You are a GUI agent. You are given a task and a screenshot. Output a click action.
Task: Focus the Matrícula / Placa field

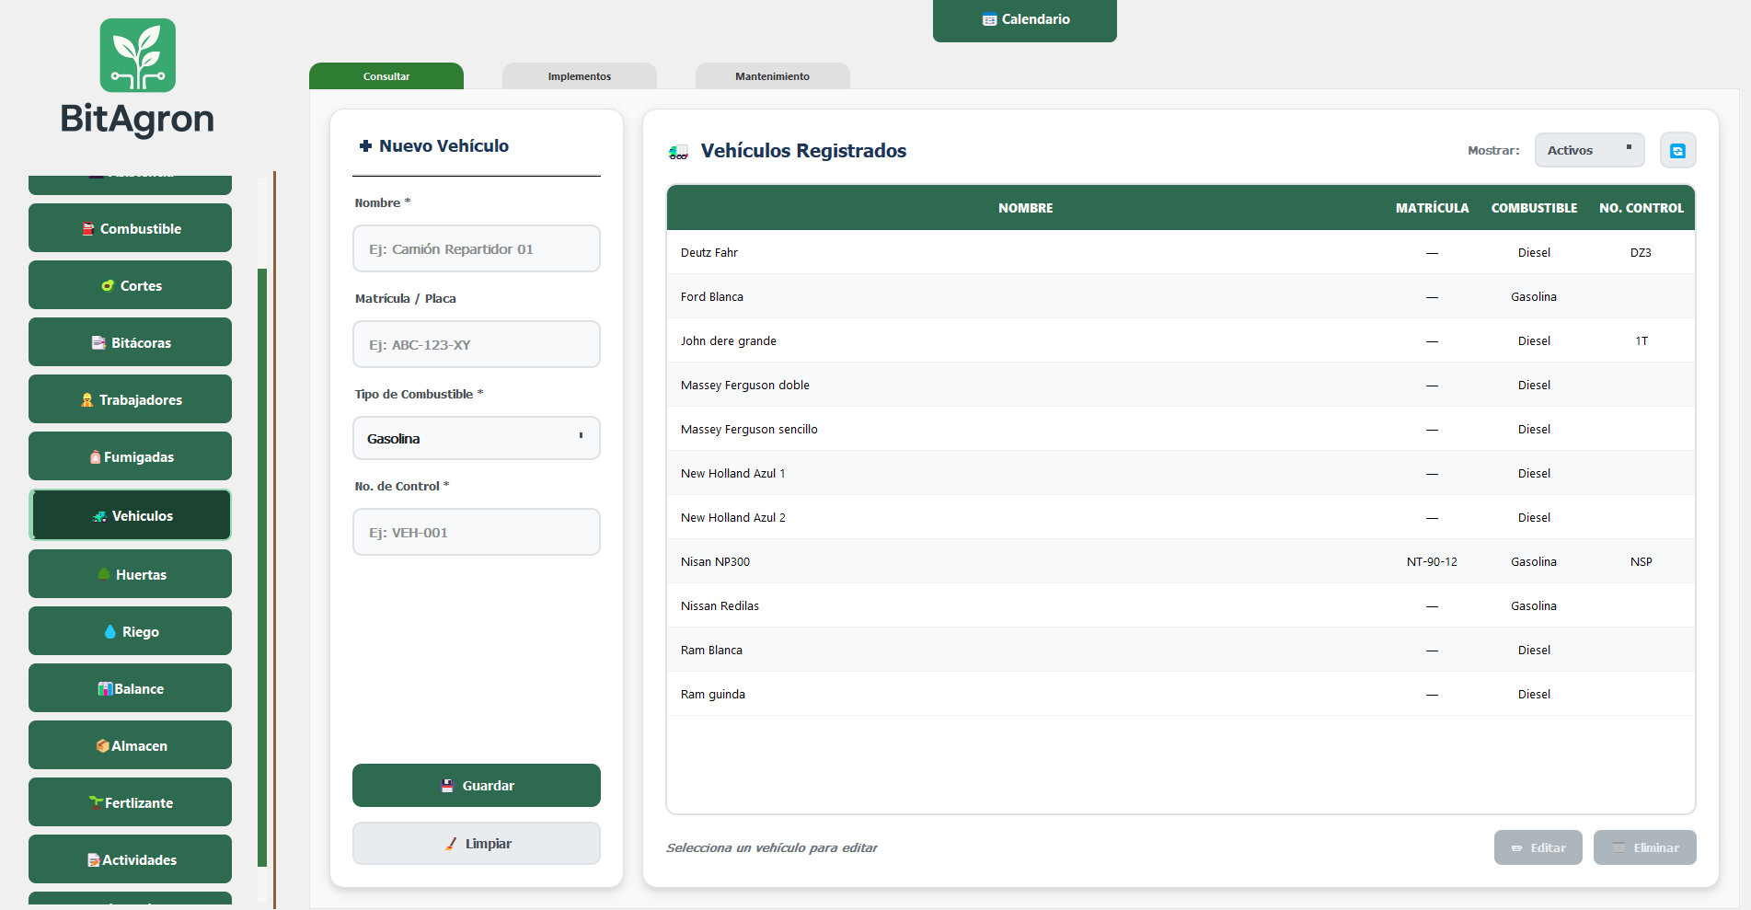[x=476, y=344]
